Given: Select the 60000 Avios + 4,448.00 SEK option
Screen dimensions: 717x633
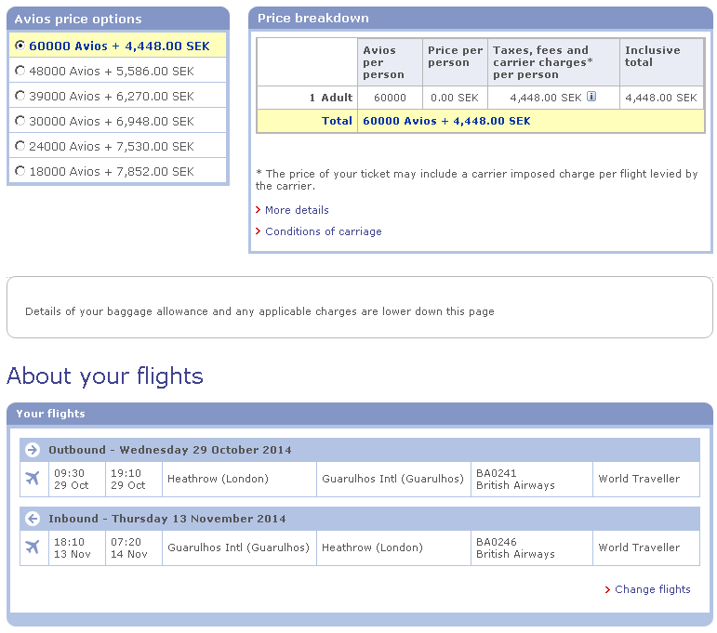Looking at the screenshot, I should pyautogui.click(x=20, y=46).
